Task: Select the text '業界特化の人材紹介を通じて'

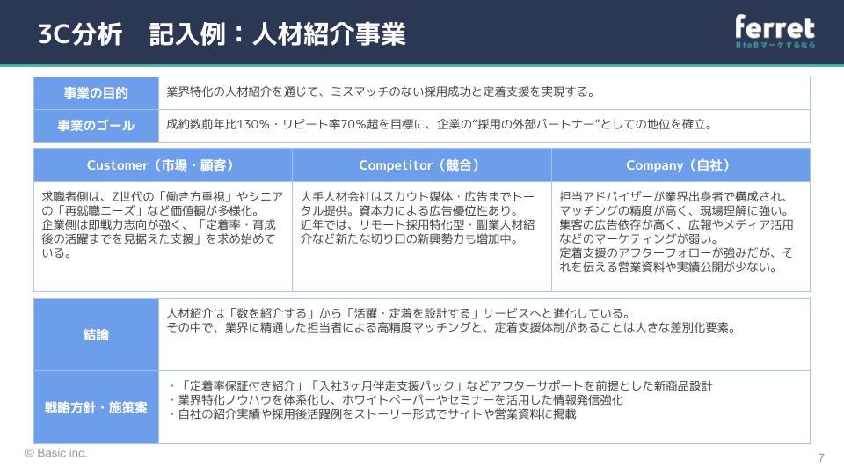Action: tap(241, 92)
